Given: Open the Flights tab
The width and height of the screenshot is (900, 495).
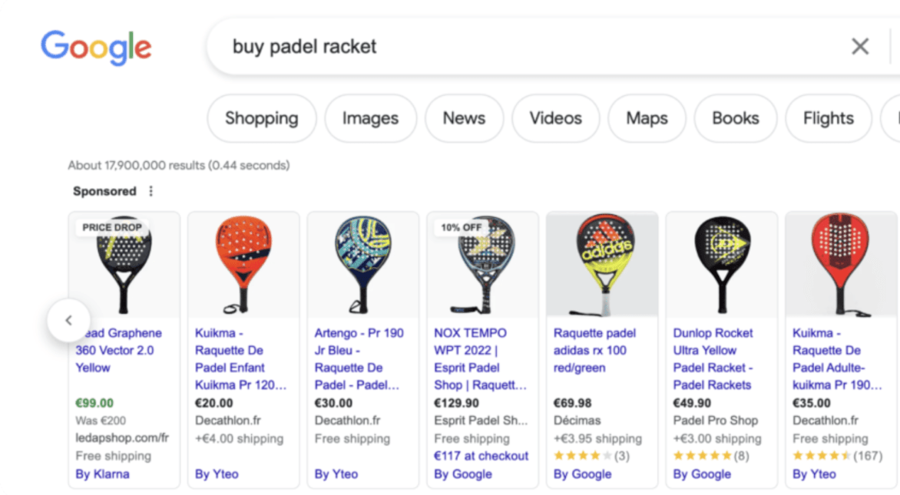Looking at the screenshot, I should pyautogui.click(x=828, y=118).
